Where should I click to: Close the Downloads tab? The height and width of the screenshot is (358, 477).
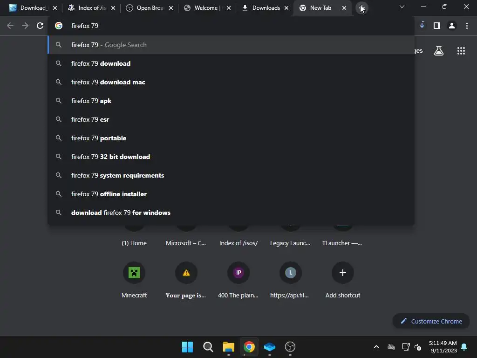[x=286, y=8]
